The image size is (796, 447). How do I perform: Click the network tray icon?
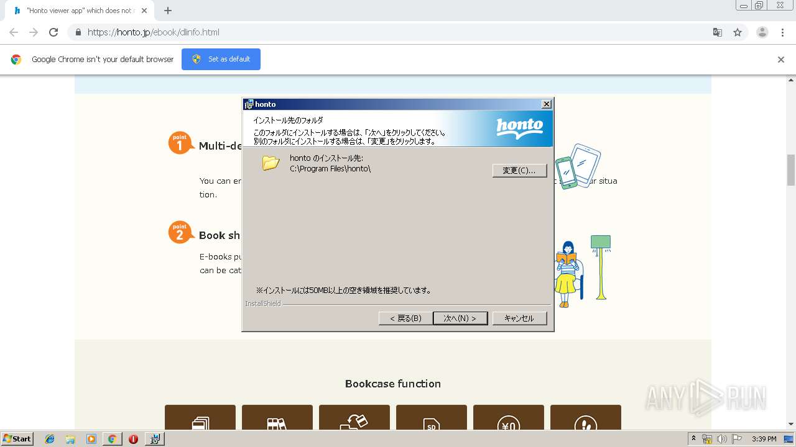pyautogui.click(x=707, y=439)
